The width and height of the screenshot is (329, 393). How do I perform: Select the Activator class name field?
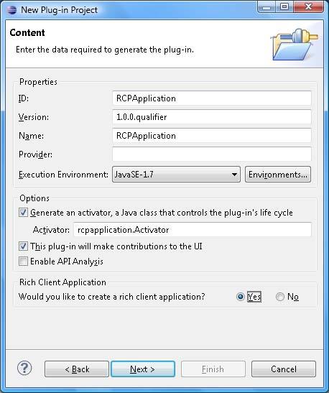coord(193,230)
